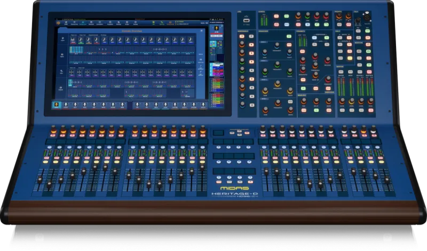427x251 pixels.
Task: Click leftmost fader of the first fader bank
Action: (x=39, y=180)
